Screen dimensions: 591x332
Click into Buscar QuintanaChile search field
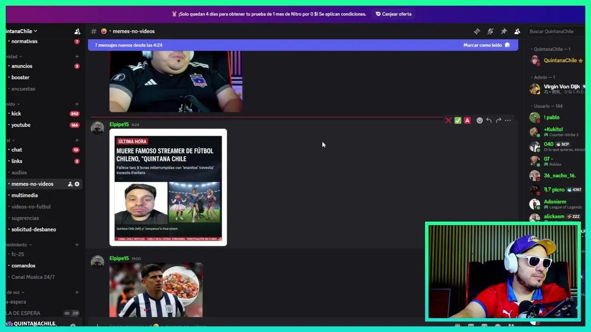[x=554, y=31]
